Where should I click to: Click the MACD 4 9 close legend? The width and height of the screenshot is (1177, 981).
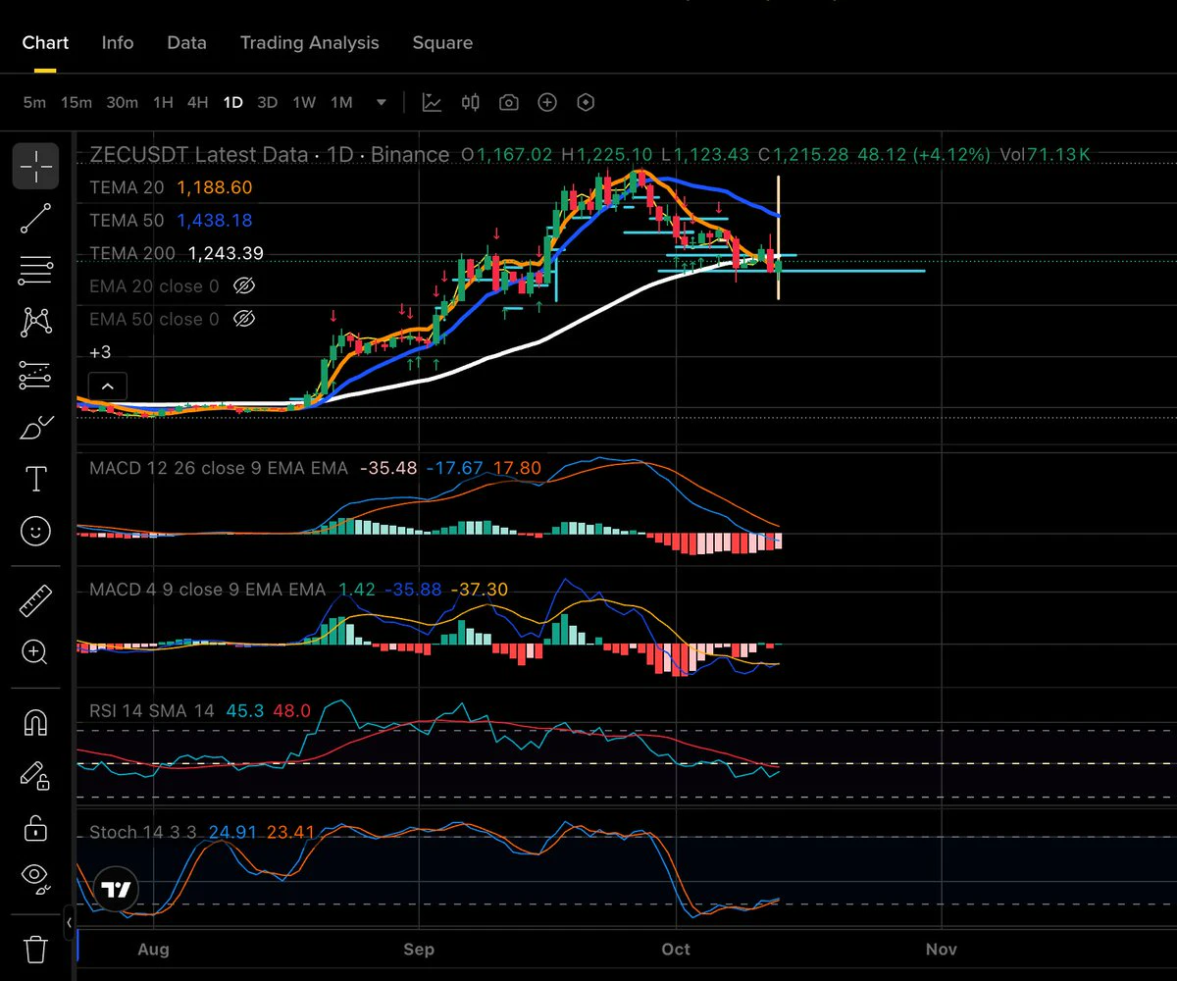tap(207, 590)
